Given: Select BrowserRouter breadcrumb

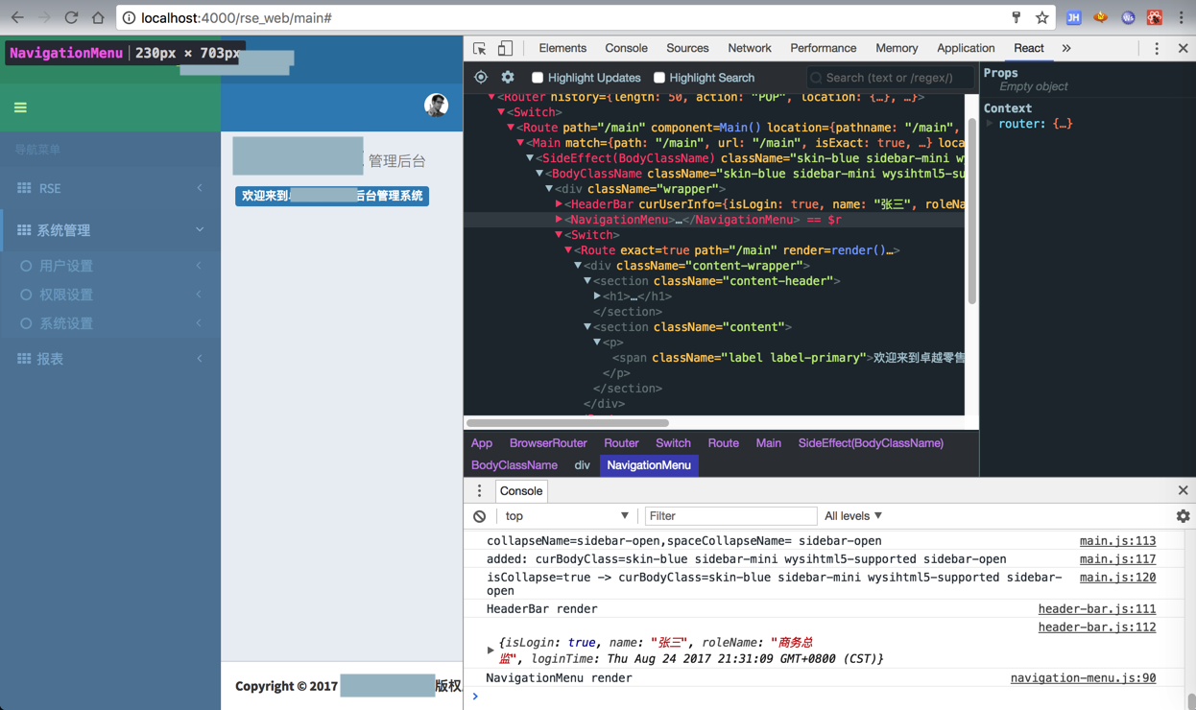Looking at the screenshot, I should [x=548, y=443].
